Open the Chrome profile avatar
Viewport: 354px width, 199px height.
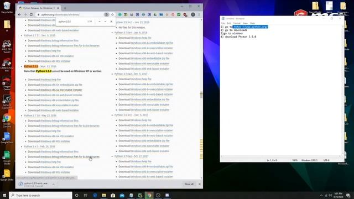193,15
